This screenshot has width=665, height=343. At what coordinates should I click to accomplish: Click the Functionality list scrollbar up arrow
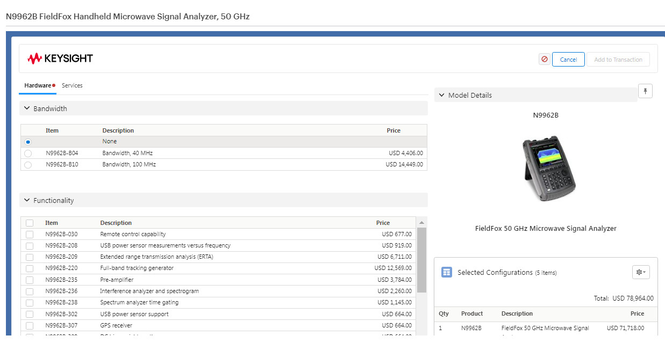(x=422, y=222)
